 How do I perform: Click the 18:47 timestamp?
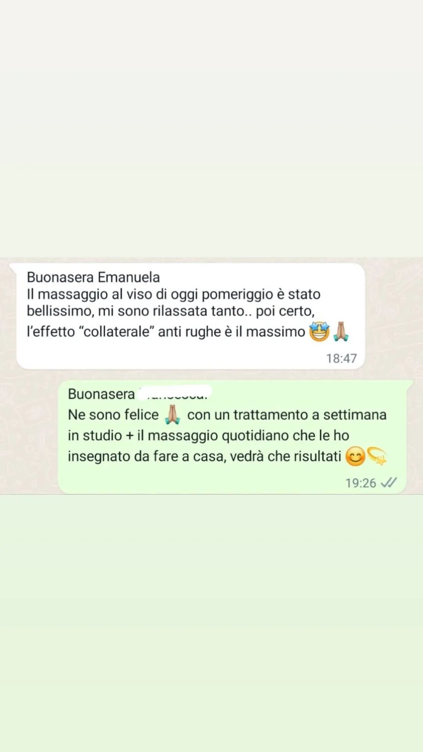click(342, 358)
